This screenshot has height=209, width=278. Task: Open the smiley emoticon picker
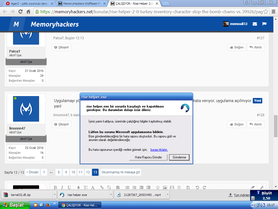(x=158, y=187)
